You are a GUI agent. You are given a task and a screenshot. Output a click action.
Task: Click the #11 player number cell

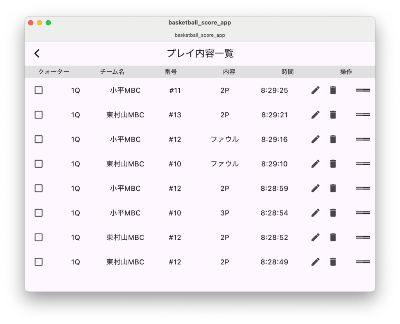(x=175, y=90)
